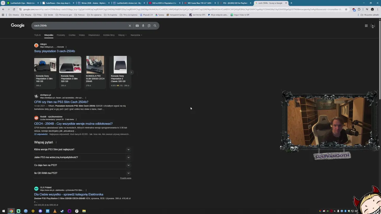Viewport: 381px width, 214px height.
Task: Open qBittorrent from the taskbar
Action: pyautogui.click(x=26, y=211)
